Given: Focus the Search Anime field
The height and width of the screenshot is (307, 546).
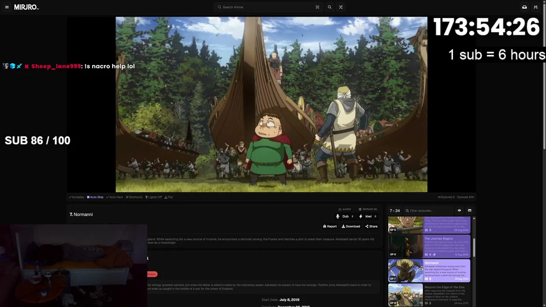Looking at the screenshot, I should click(x=268, y=7).
